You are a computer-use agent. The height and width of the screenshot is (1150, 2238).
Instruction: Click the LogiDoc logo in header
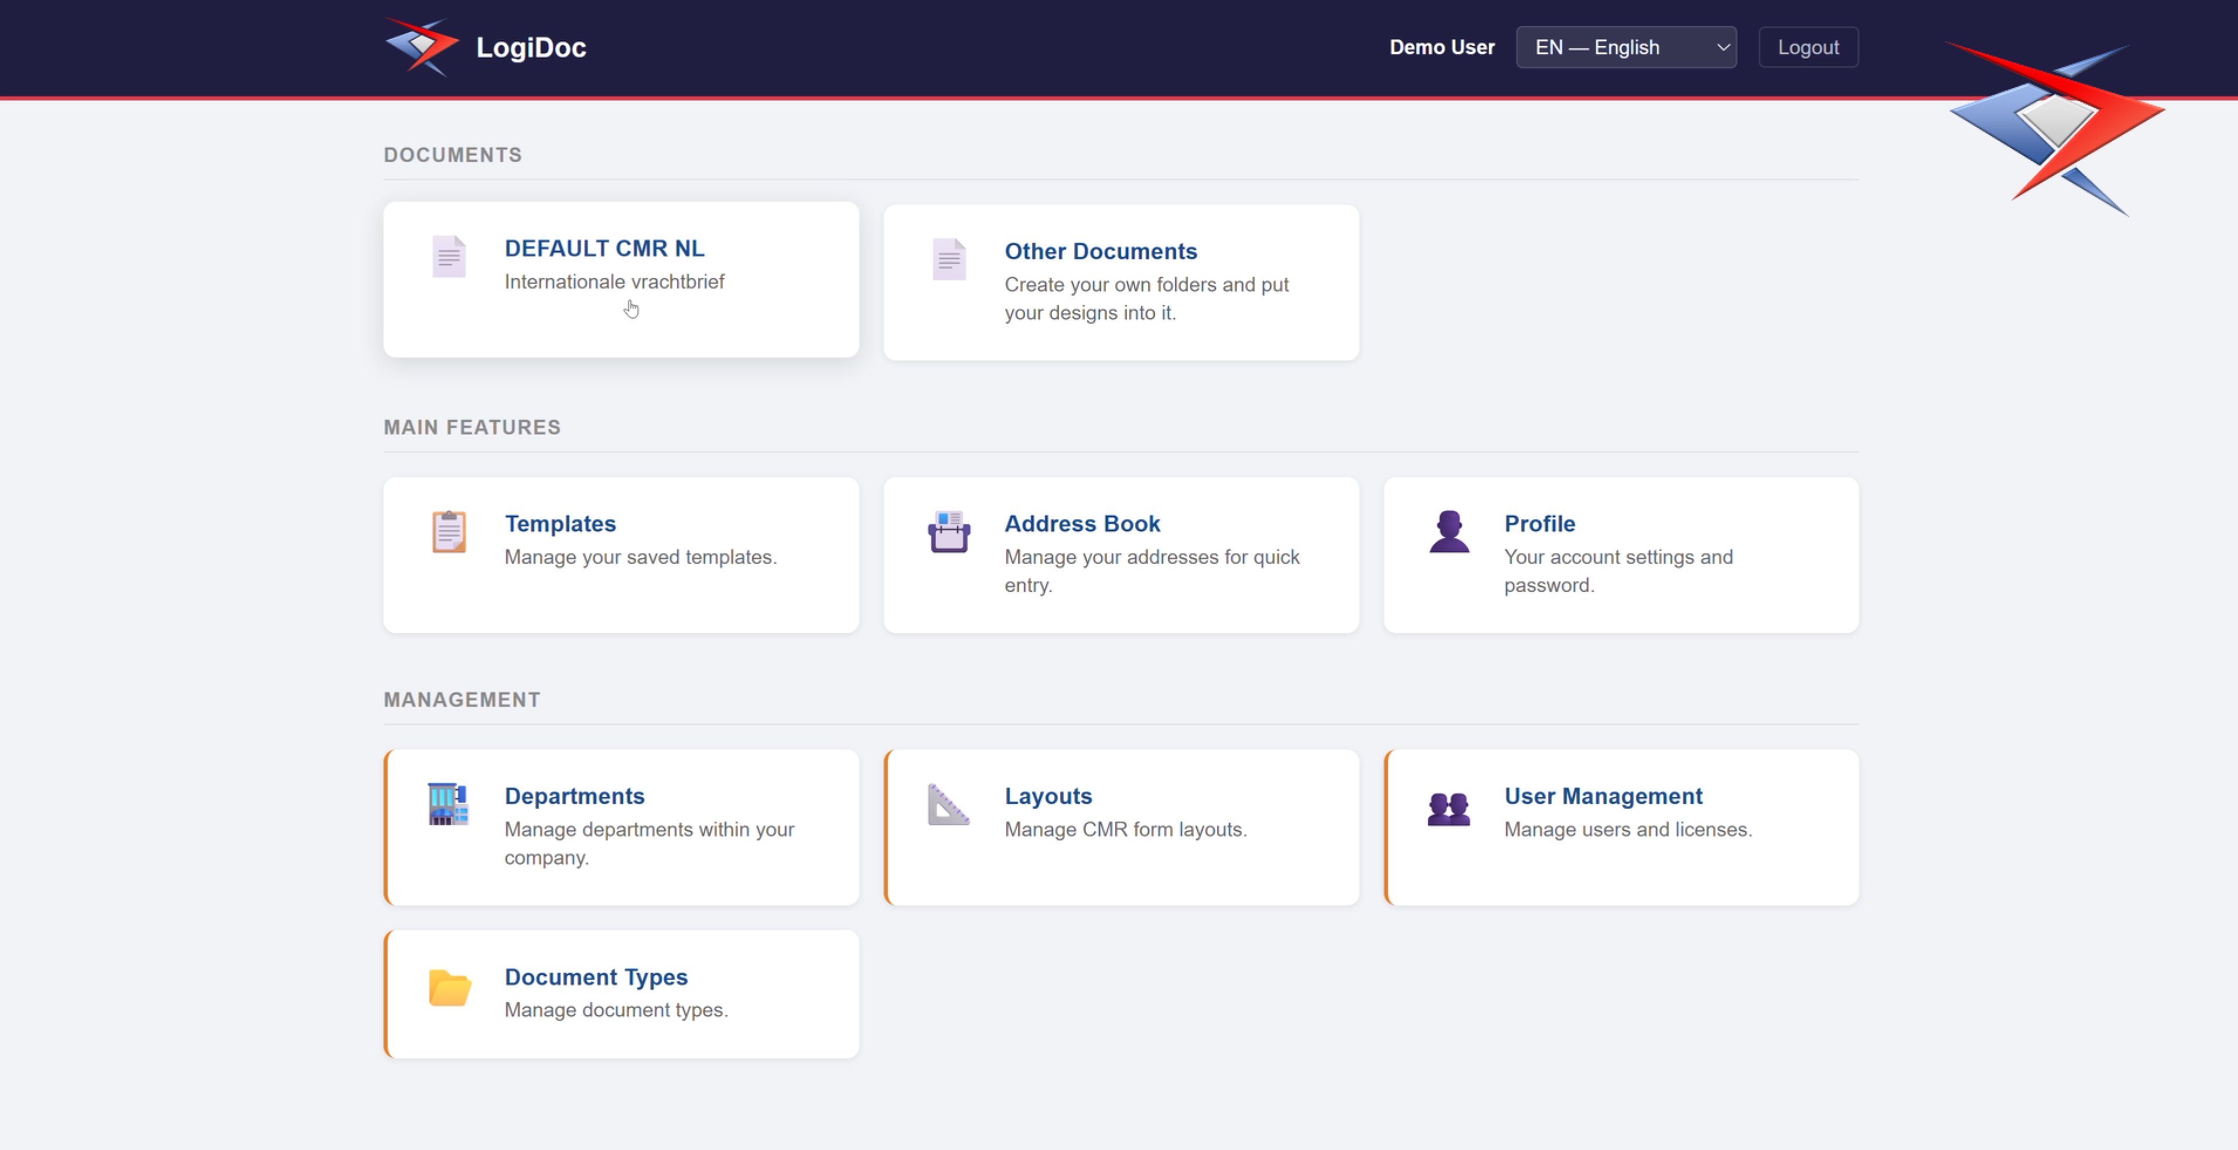pyautogui.click(x=421, y=47)
